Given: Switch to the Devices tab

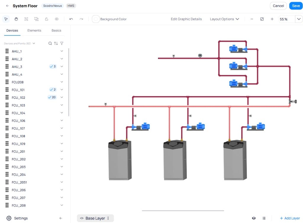Looking at the screenshot, I should click(x=12, y=30).
